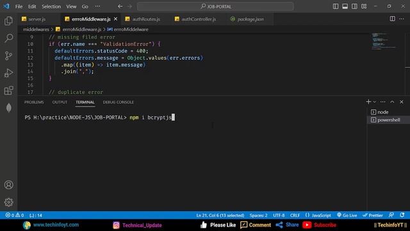Click the erroMiddelware symbol breadcrumb
The width and height of the screenshot is (410, 231).
128,30
